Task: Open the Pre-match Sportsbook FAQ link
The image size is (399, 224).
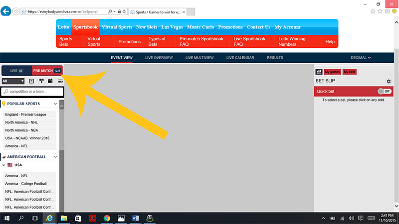Action: click(201, 41)
